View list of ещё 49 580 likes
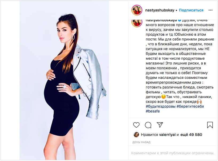 click(x=191, y=135)
